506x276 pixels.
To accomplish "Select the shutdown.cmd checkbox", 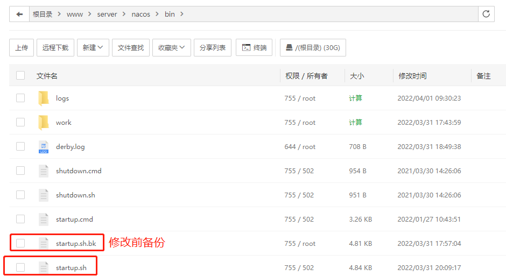I will [20, 171].
